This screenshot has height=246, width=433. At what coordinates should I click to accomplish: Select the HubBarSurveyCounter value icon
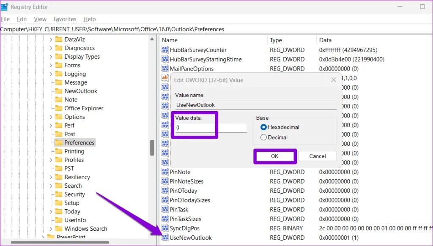pos(165,50)
